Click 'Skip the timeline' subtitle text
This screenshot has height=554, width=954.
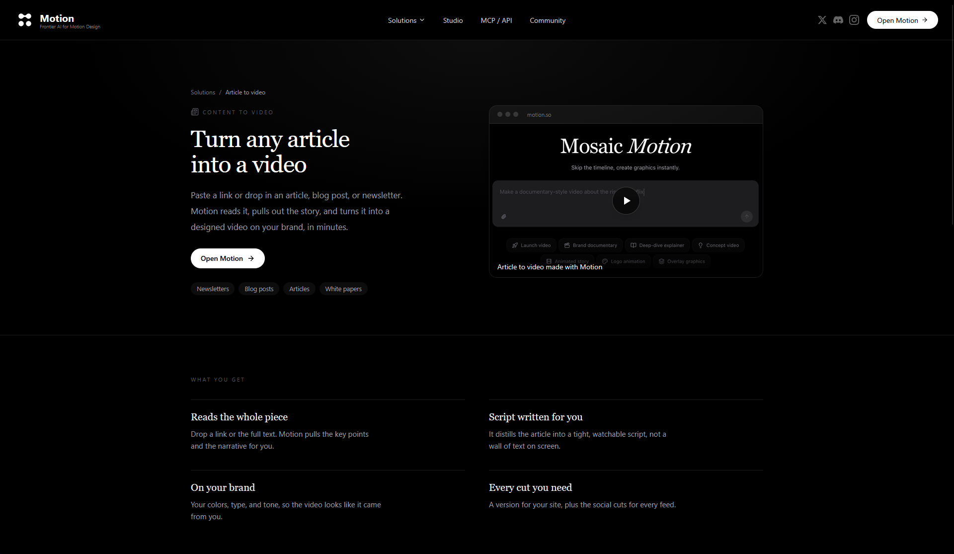point(625,167)
